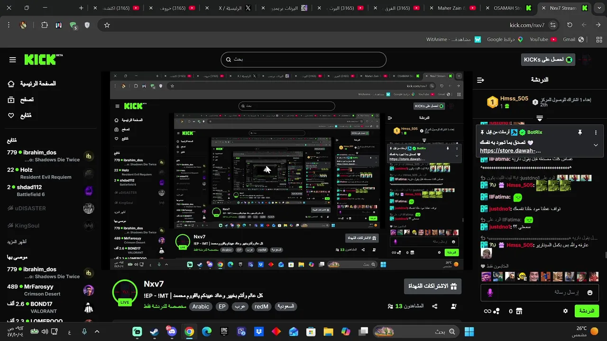
Task: Open the following heart sidebar icon
Action: pos(11,116)
